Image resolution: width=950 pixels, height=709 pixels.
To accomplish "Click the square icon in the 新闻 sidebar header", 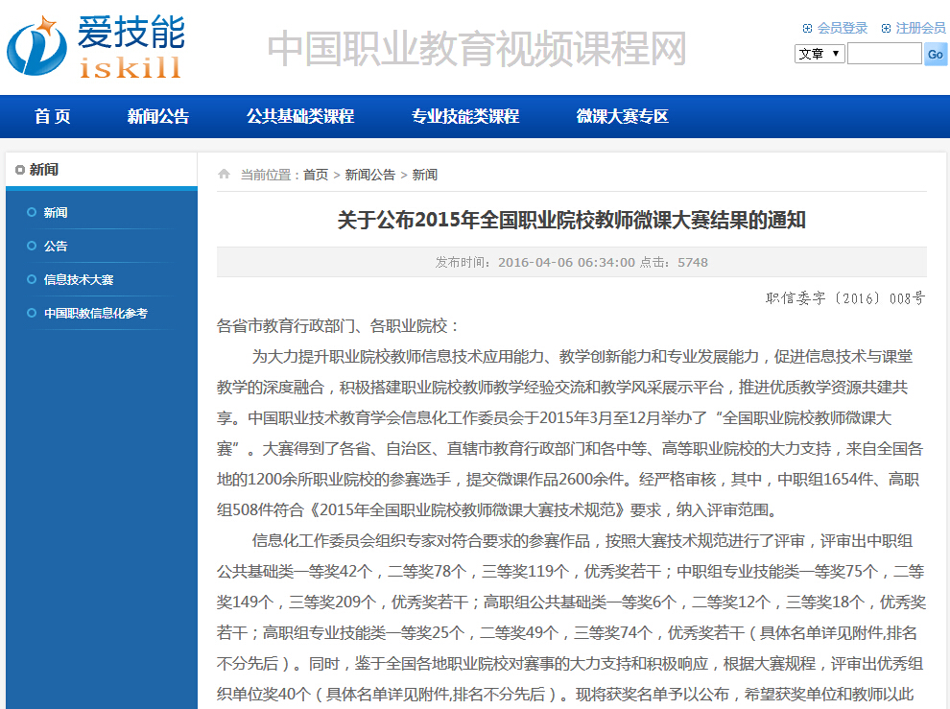I will 19,170.
